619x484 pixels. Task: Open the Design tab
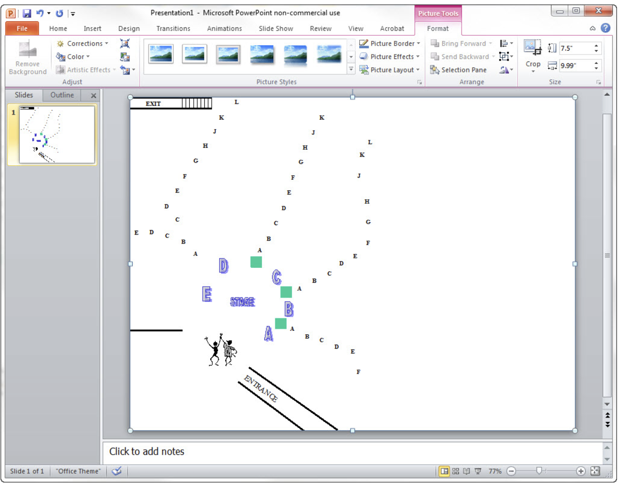129,29
